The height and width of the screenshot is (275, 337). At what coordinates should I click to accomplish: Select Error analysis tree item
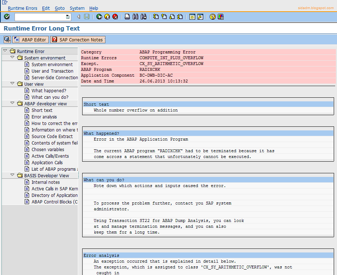point(44,117)
